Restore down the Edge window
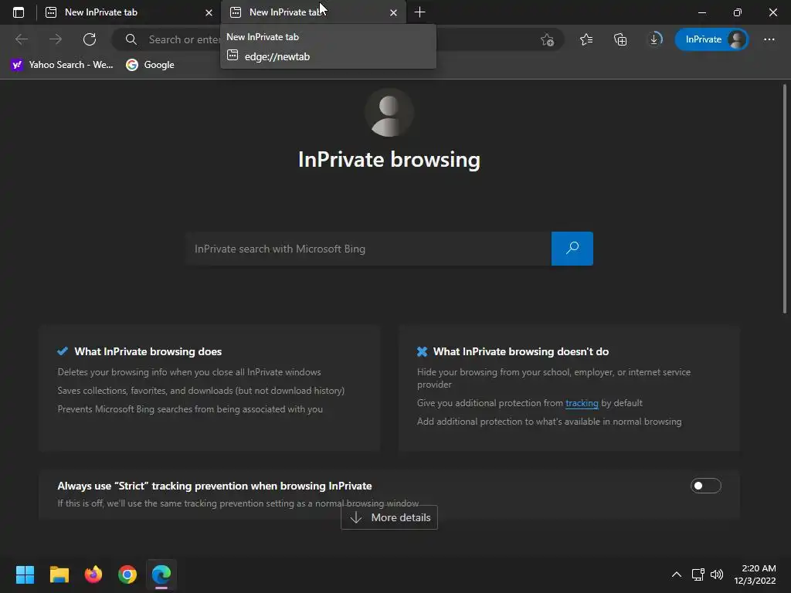The width and height of the screenshot is (791, 593). (x=738, y=12)
